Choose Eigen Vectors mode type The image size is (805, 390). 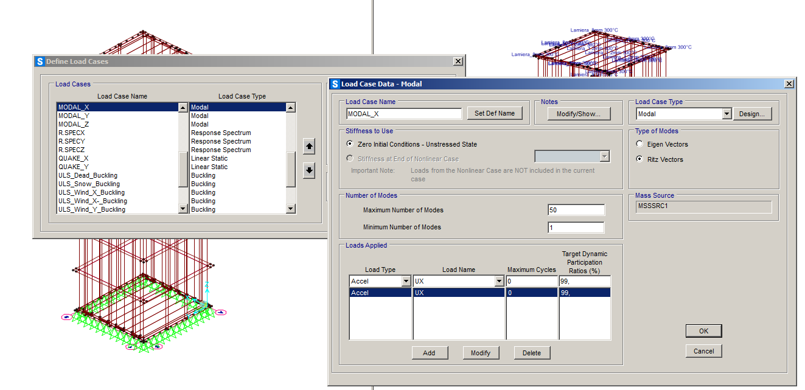639,144
